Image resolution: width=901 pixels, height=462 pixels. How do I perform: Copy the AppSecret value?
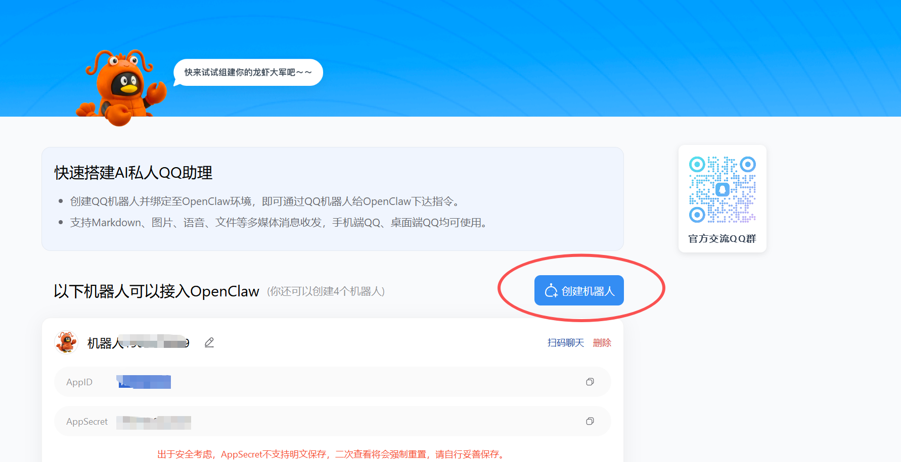coord(590,421)
